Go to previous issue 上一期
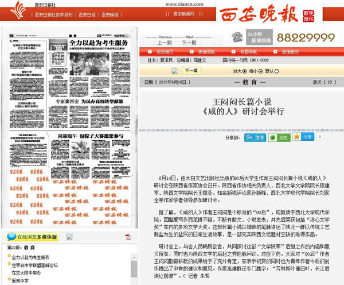 pos(165,43)
